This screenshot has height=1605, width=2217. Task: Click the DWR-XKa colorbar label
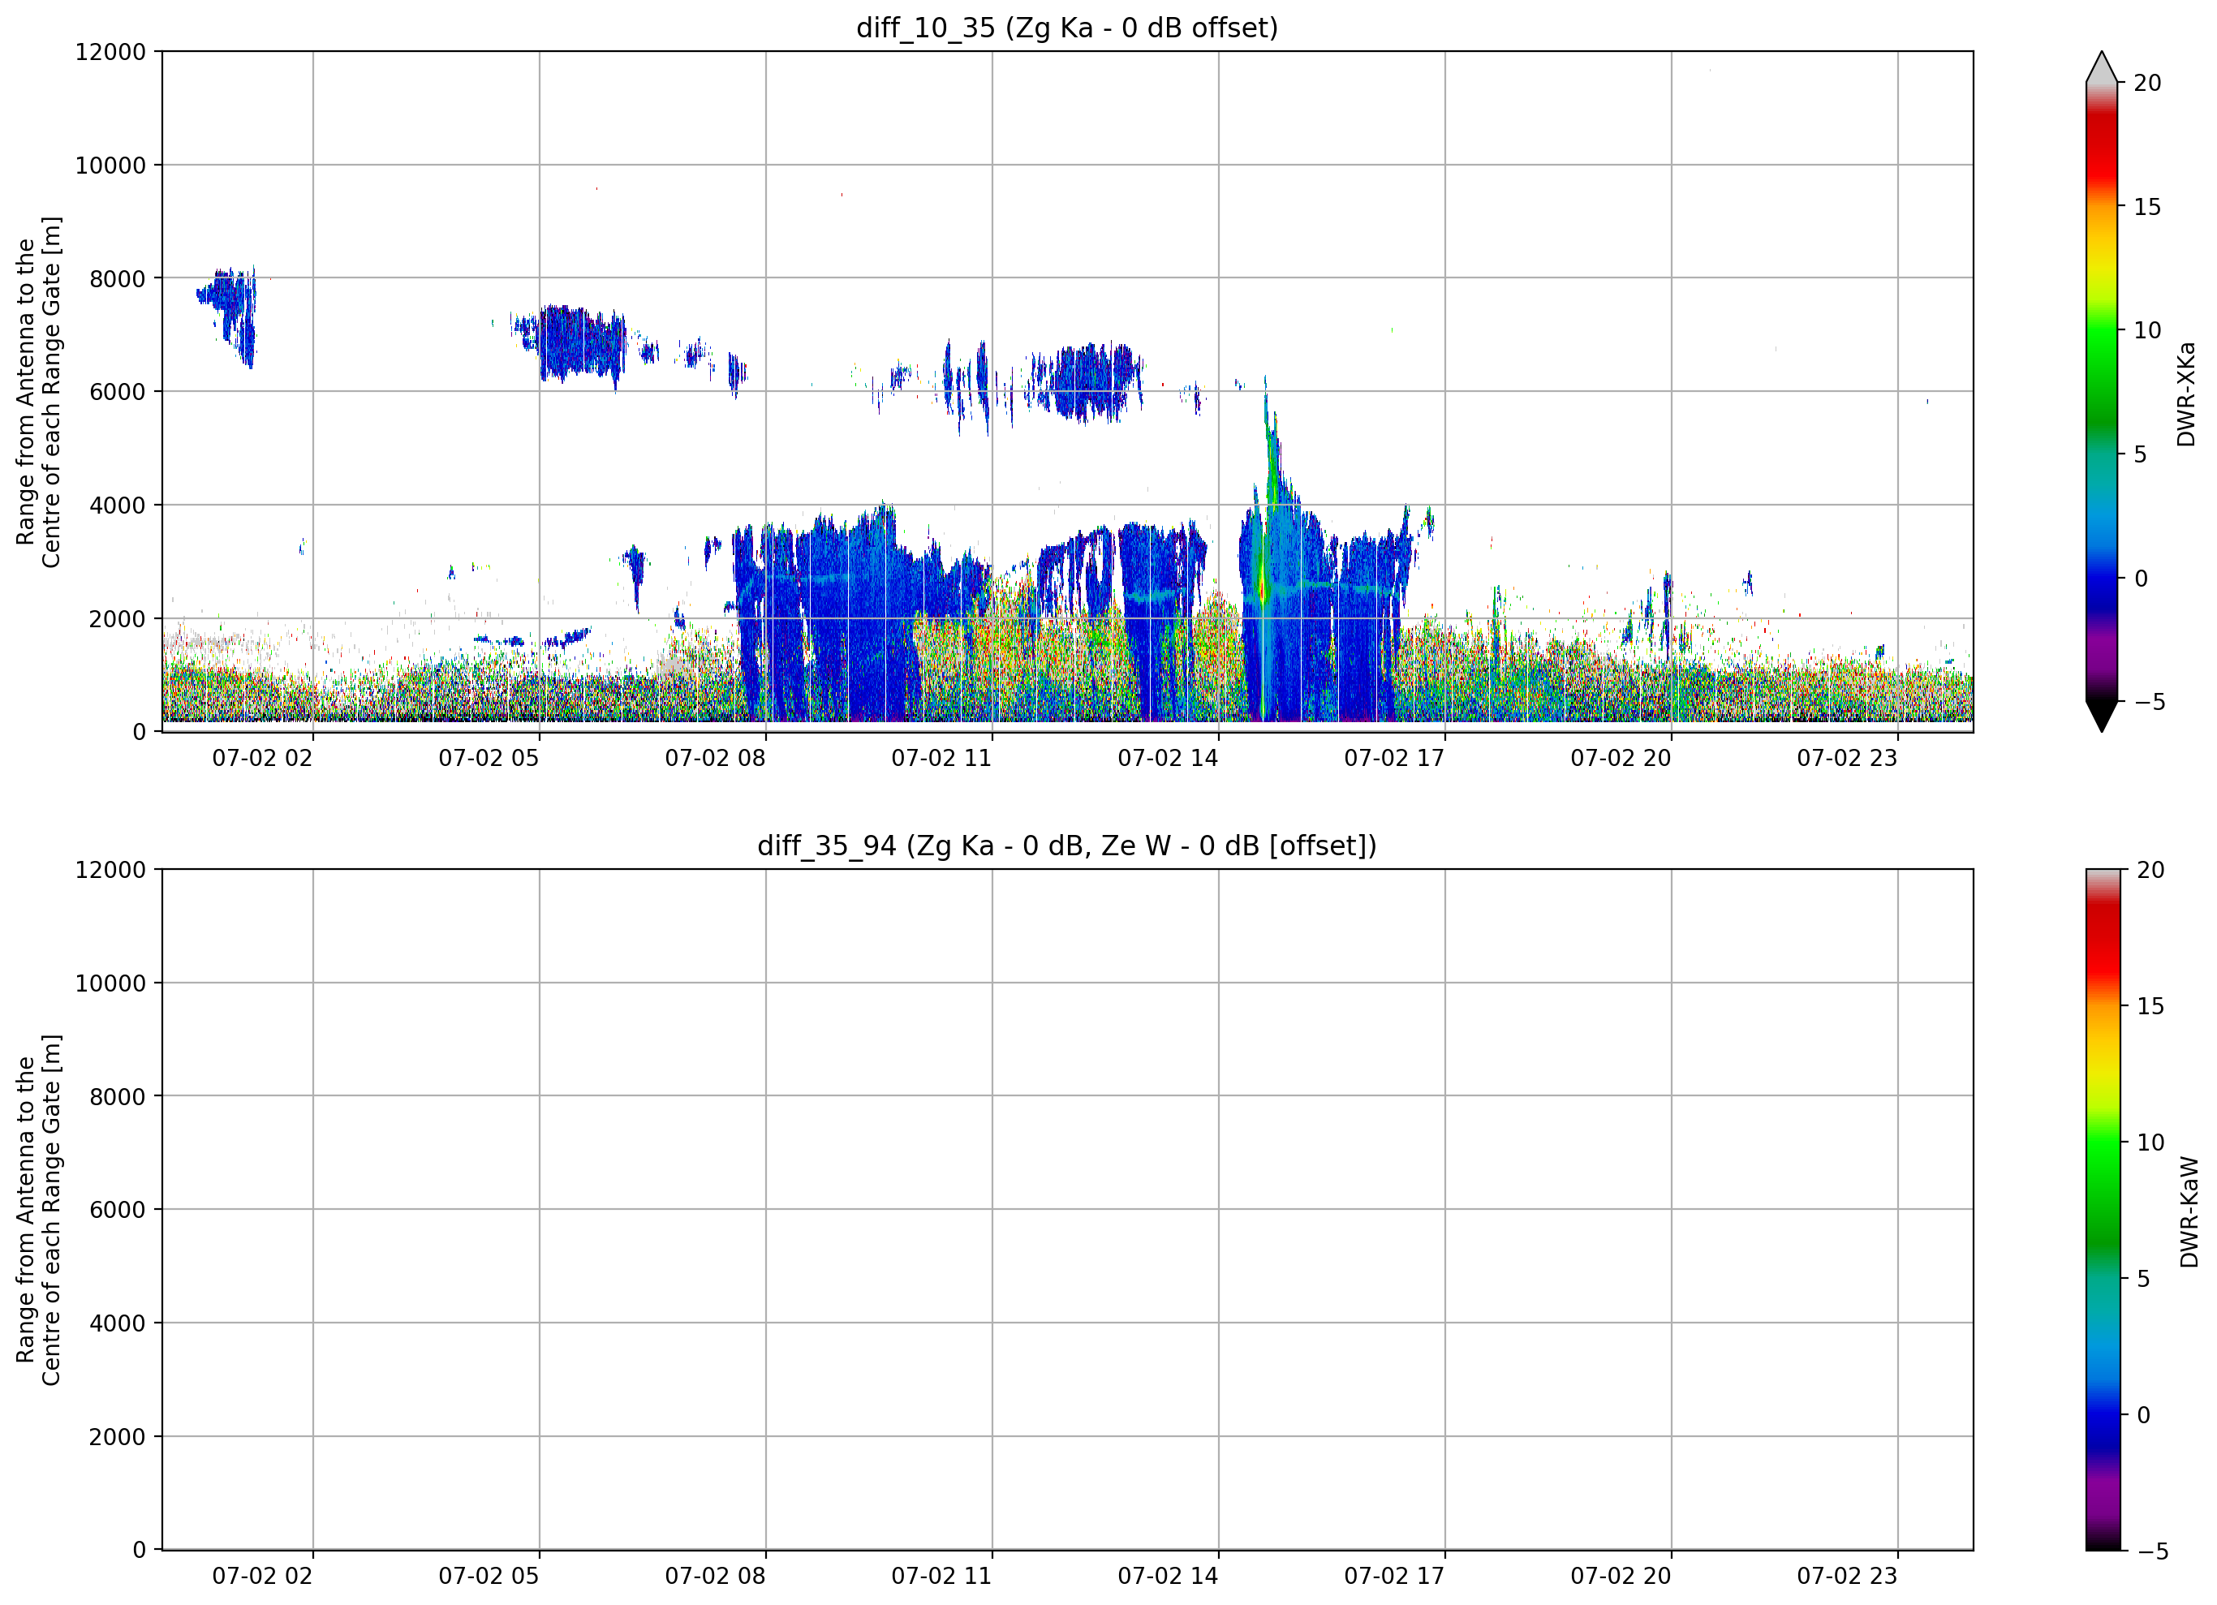coord(2187,395)
